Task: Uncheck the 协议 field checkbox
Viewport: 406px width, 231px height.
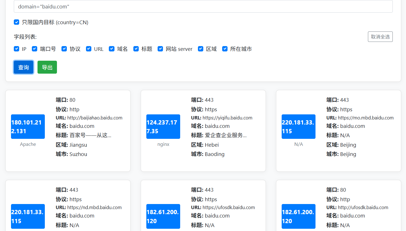Action: (x=64, y=49)
